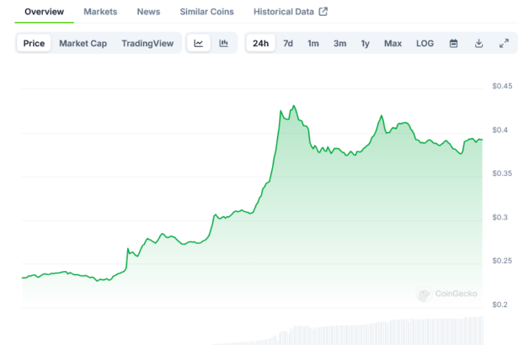Switch to candlestick chart view icon
The image size is (518, 345).
click(223, 43)
